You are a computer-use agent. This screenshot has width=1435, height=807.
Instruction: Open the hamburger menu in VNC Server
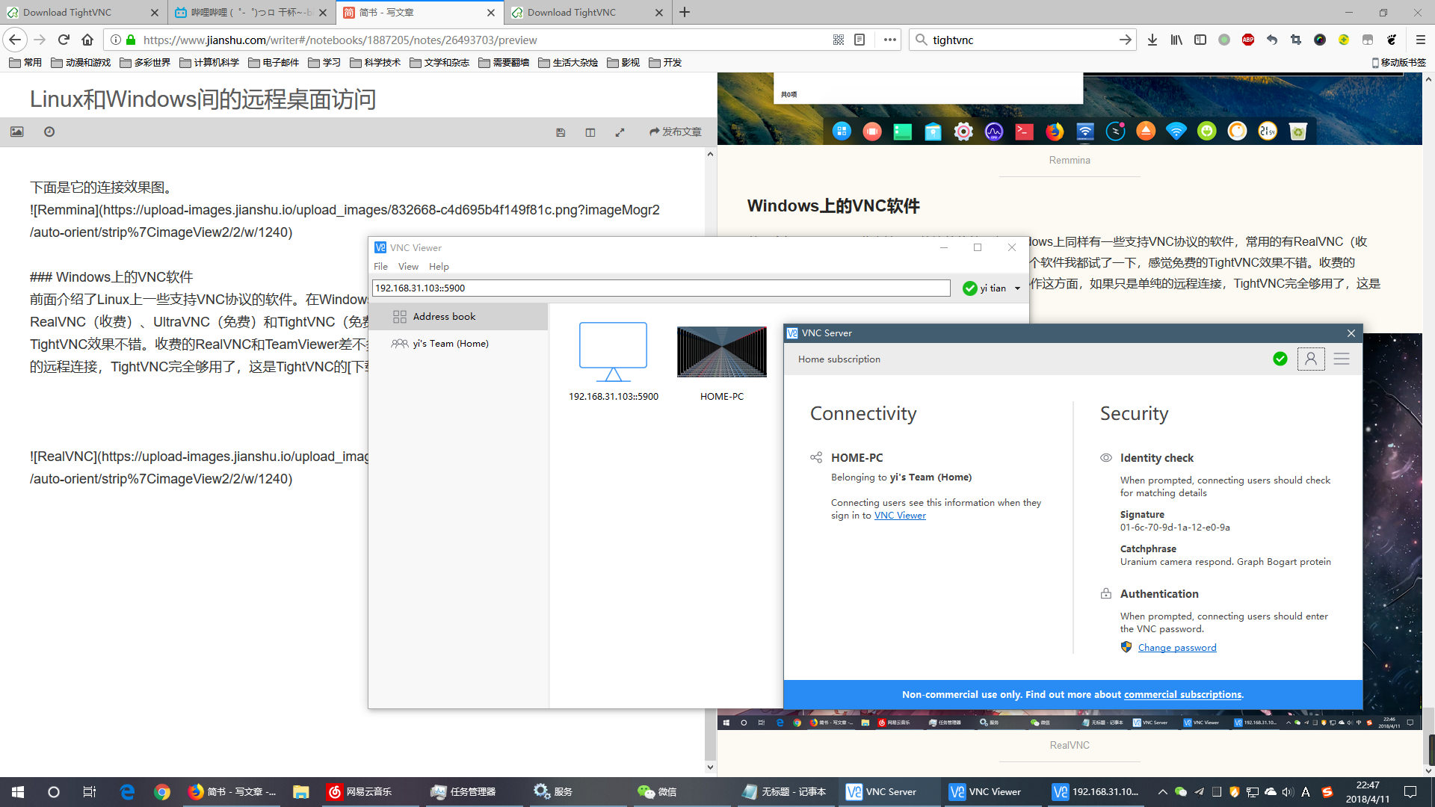pos(1342,359)
